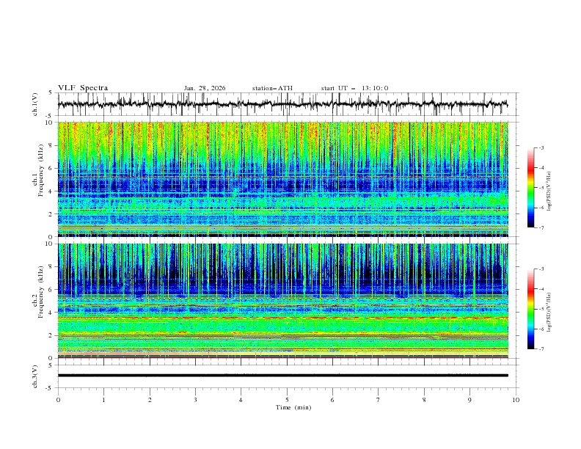
Task: Click the "ch.1(V)" waveform axis label
Action: coord(35,104)
